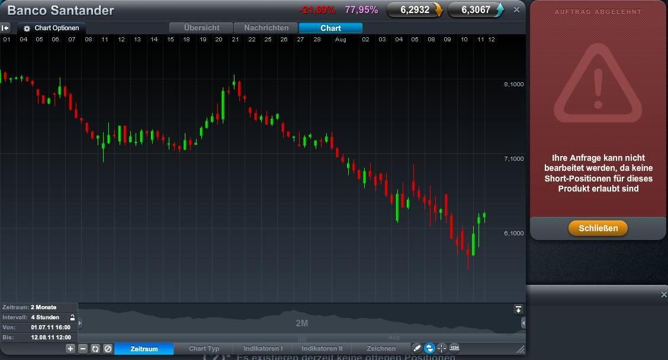
Task: Select the Chart tab
Action: (x=330, y=28)
